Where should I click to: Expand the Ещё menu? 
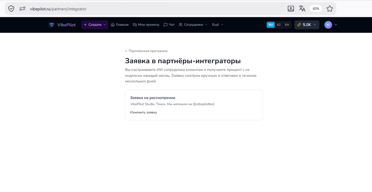pyautogui.click(x=218, y=25)
